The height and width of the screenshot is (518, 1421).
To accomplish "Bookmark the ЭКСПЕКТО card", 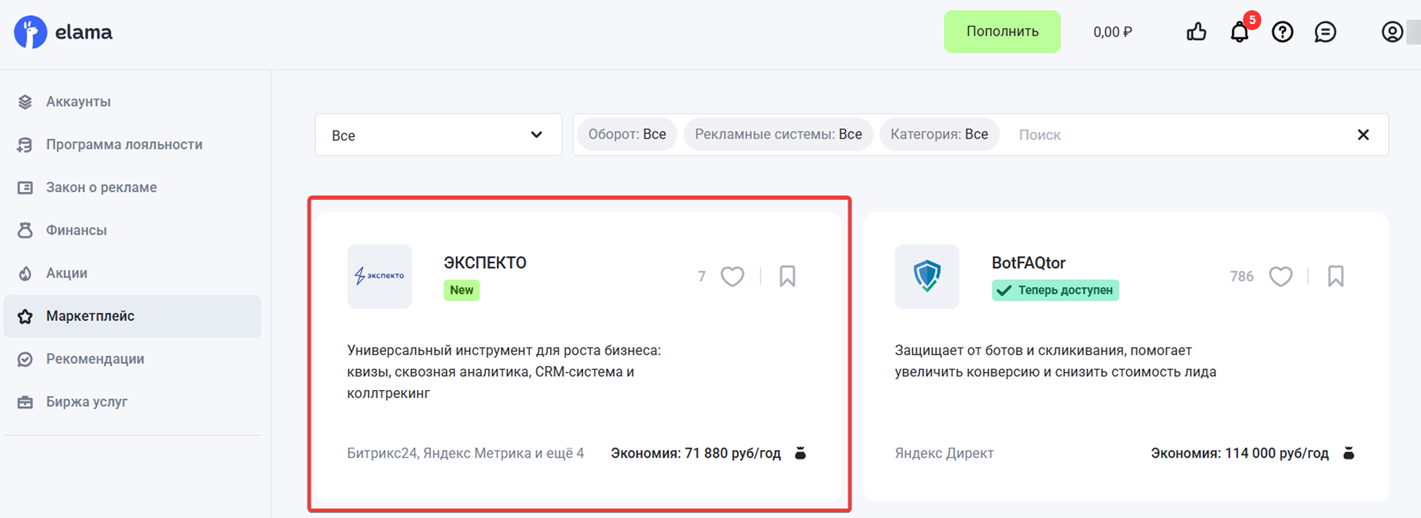I will click(x=787, y=276).
